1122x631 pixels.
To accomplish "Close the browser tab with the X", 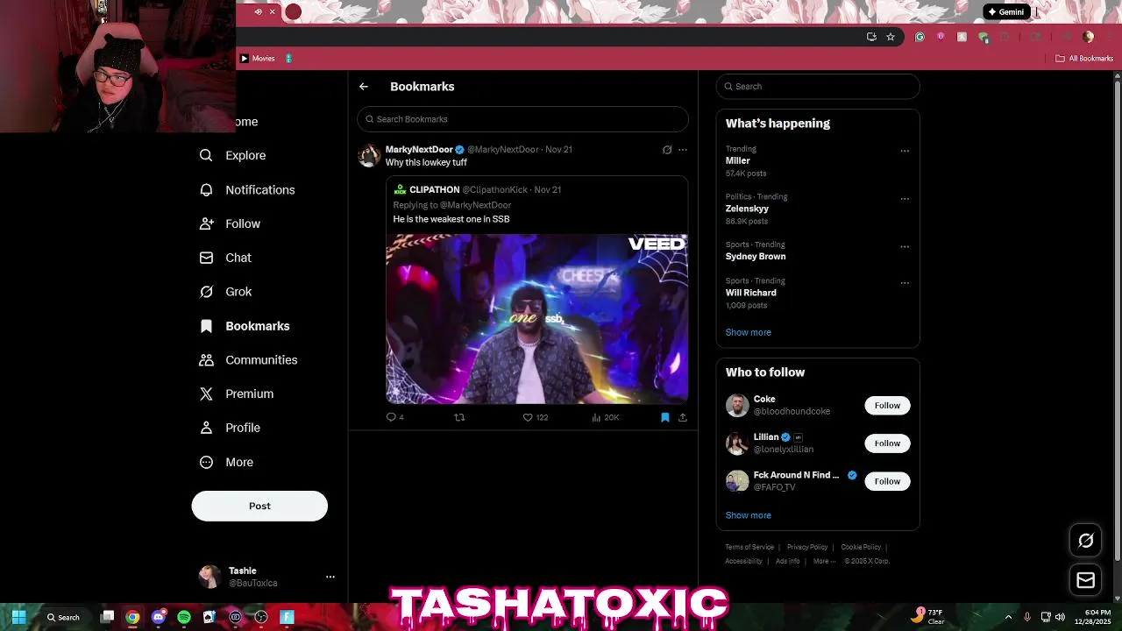I will point(272,12).
